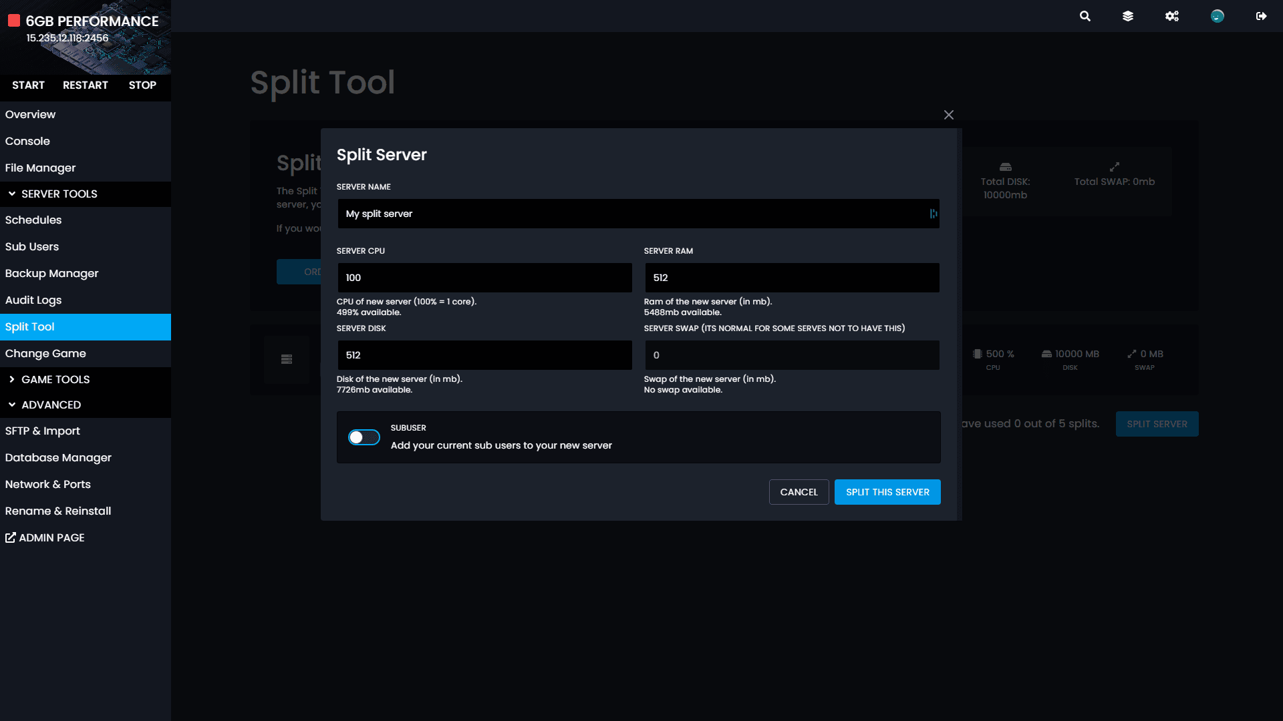Click the export/logout icon in top bar
Image resolution: width=1283 pixels, height=721 pixels.
click(x=1262, y=16)
